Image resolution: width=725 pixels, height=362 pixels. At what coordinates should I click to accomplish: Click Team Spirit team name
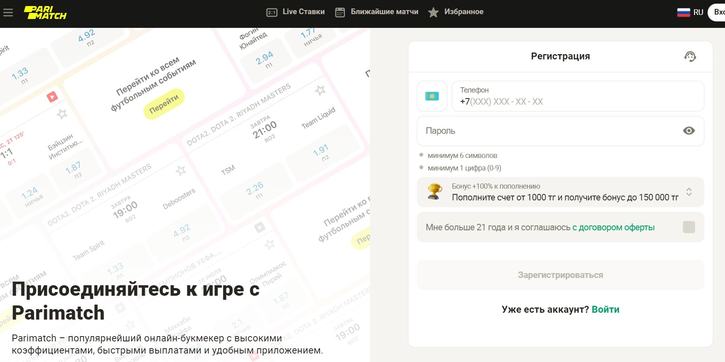(x=89, y=250)
